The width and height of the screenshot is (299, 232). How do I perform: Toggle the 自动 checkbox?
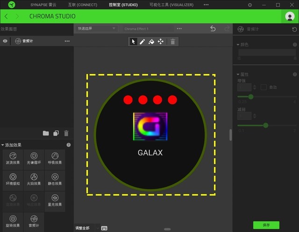click(263, 87)
